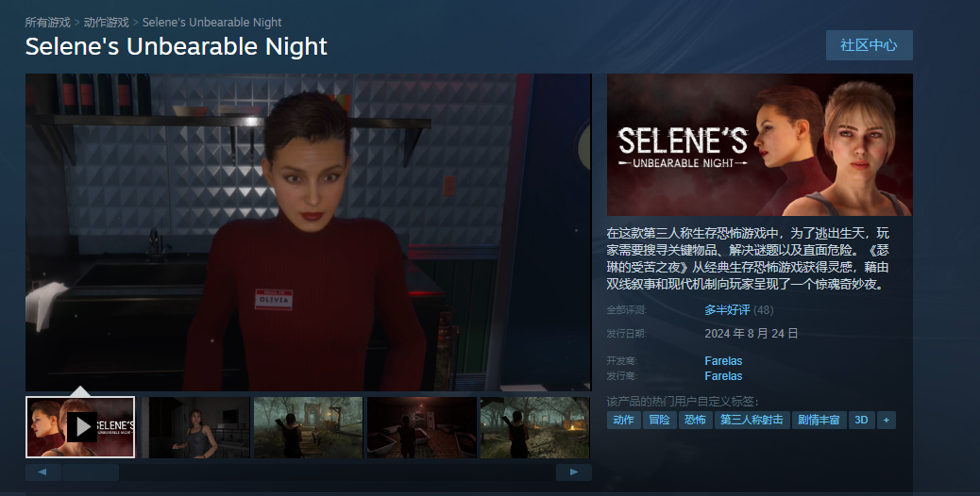Click the thumbnail strip scrollbar handle
Viewport: 980px width, 496px height.
pos(91,472)
